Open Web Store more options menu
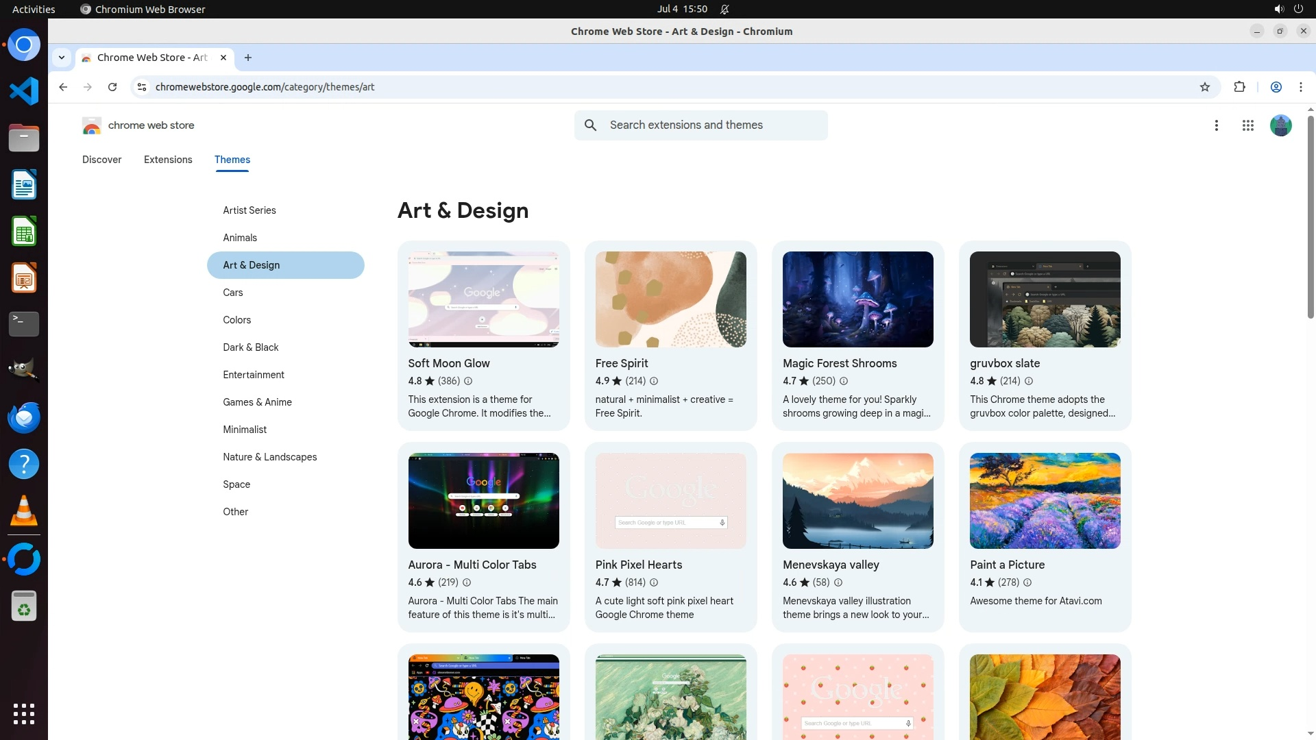Screen dimensions: 1316x740 (x=1216, y=125)
